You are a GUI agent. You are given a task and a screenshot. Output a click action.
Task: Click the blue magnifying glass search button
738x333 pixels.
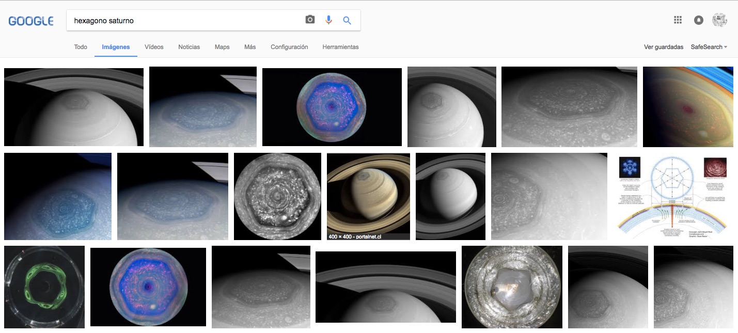coord(347,20)
